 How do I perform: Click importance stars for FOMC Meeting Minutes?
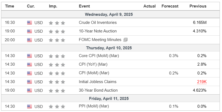[x=57, y=40]
